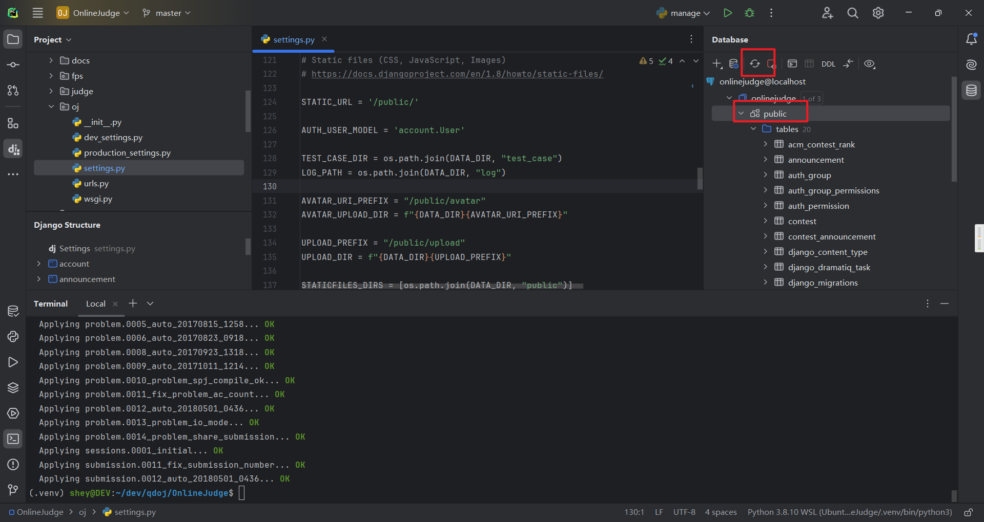Close the settings.py tab
The height and width of the screenshot is (522, 984).
tap(324, 39)
